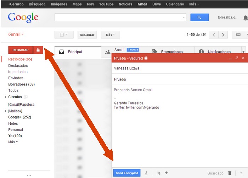This screenshot has height=178, width=248.
Task: Open Destacados folder
Action: tap(18, 66)
